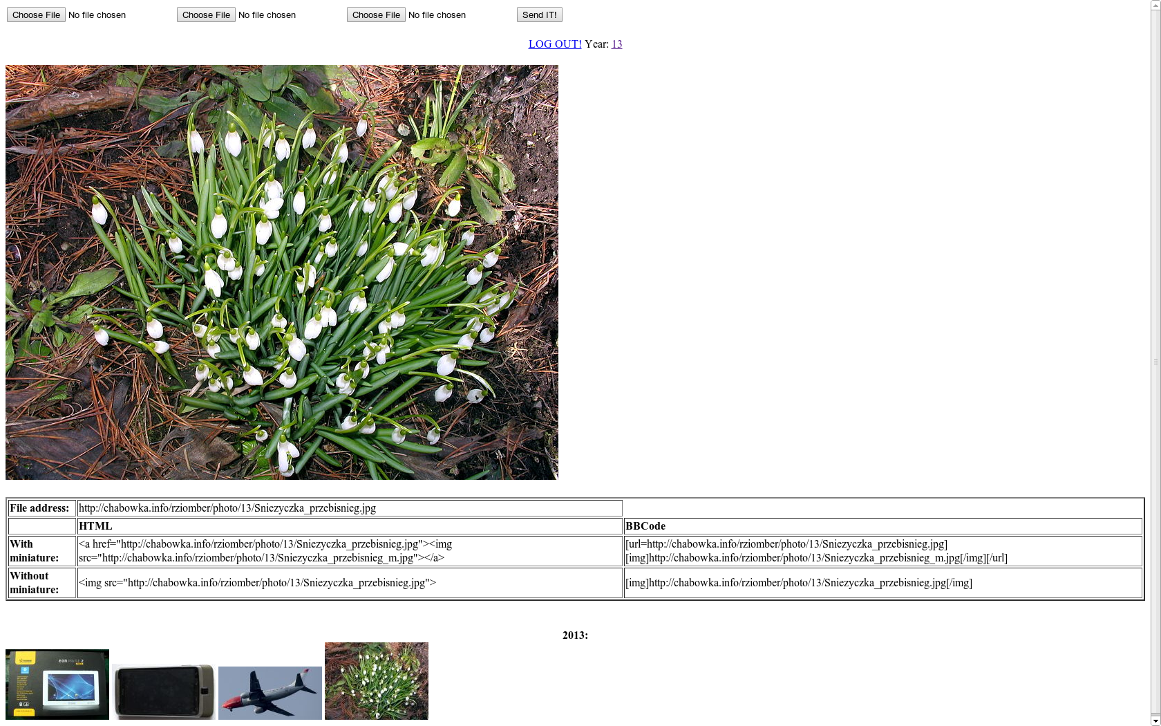
Task: Click the third Choose File button
Action: pos(375,14)
